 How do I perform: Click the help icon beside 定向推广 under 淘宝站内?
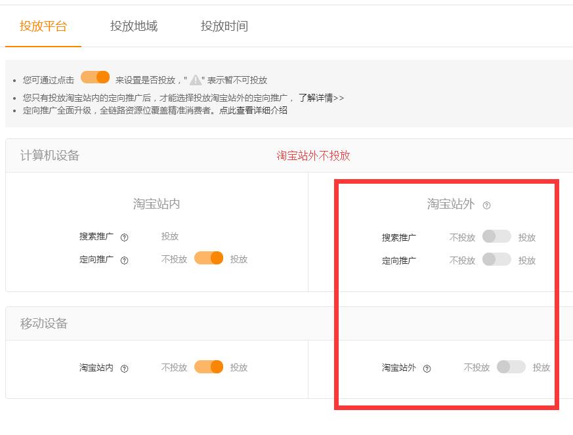click(123, 259)
